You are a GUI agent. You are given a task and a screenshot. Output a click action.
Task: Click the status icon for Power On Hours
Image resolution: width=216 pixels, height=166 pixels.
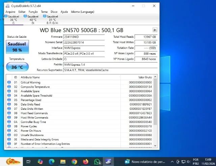(x=9, y=131)
